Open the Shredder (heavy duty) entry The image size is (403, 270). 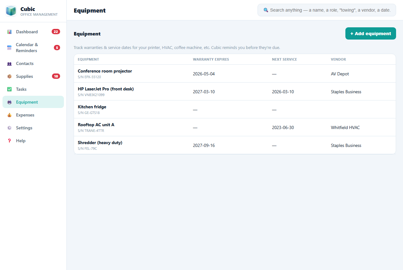pos(100,143)
